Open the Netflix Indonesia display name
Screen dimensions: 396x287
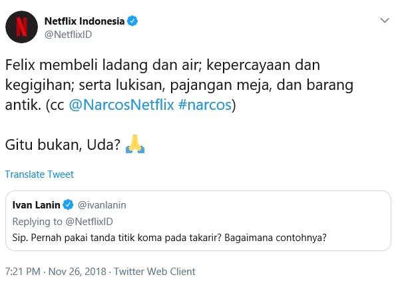pyautogui.click(x=85, y=21)
